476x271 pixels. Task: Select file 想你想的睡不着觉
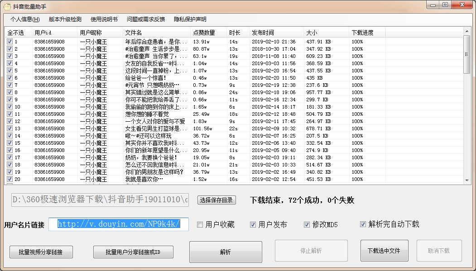tap(147, 114)
